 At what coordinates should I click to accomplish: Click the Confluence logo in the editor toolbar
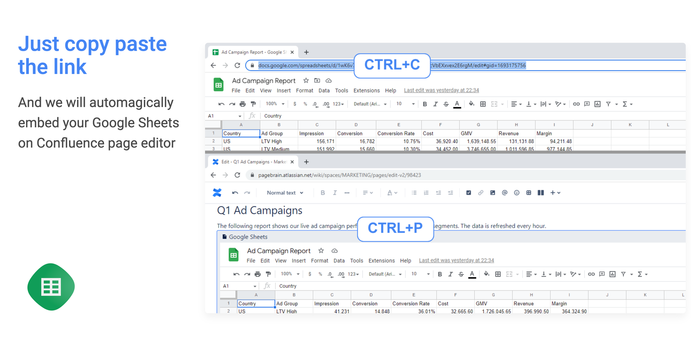pos(217,193)
